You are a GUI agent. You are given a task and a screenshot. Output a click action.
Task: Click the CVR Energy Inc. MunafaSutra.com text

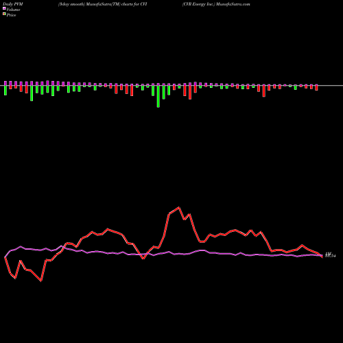(x=216, y=4)
